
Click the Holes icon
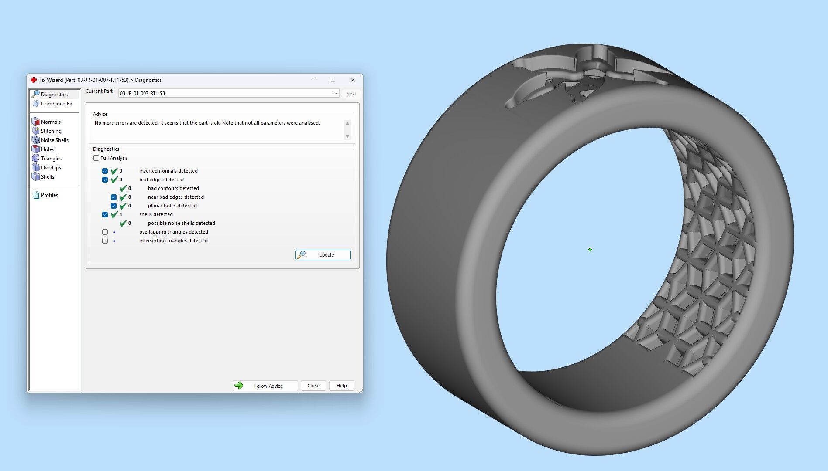tap(36, 149)
